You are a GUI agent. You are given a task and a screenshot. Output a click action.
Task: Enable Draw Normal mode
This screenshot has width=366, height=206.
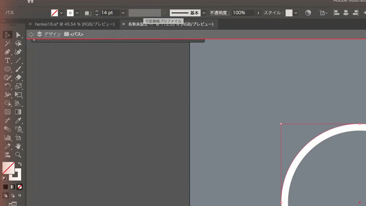tap(5, 195)
